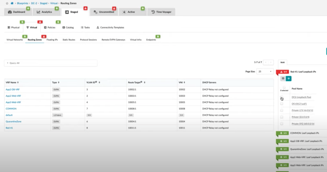Click the green save icon in Red-41 panel
The height and width of the screenshot is (172, 327).
click(289, 79)
